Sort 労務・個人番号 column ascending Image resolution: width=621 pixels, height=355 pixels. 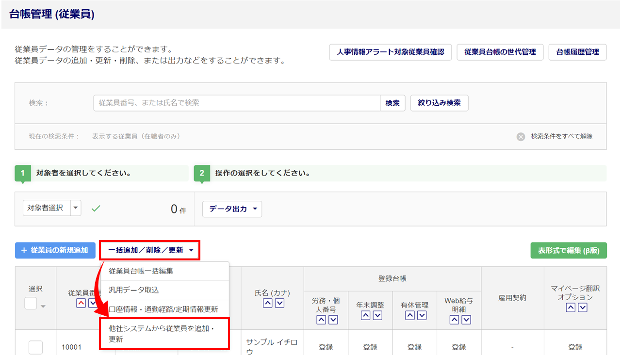coord(321,319)
